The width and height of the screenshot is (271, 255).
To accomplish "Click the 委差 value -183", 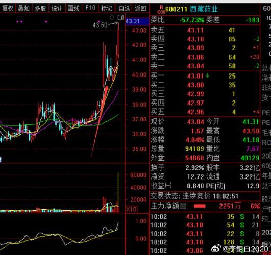I will tap(253, 20).
